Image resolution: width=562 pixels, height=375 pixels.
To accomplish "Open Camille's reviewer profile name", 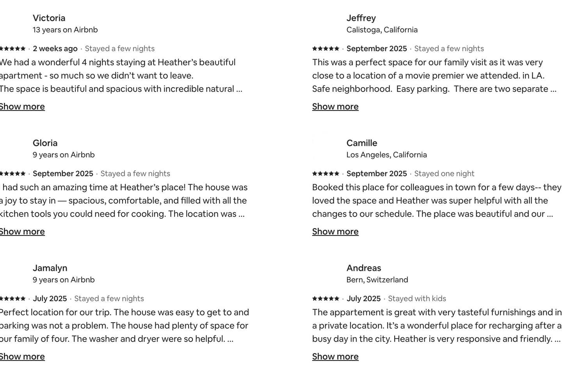I will (x=362, y=143).
